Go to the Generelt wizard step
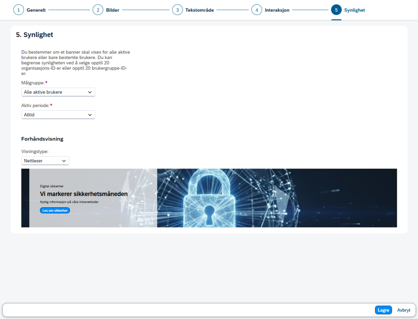Screen dimensions: 418x319 [36, 10]
